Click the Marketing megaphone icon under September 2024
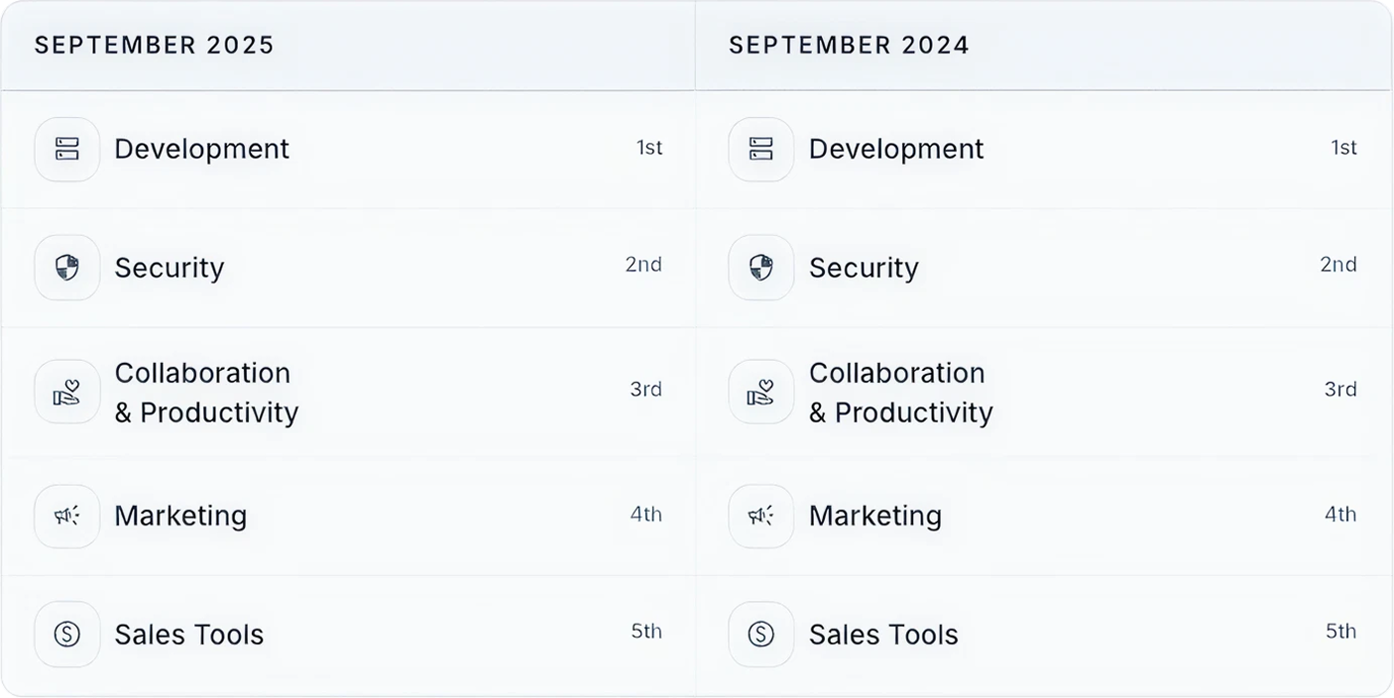 tap(760, 516)
